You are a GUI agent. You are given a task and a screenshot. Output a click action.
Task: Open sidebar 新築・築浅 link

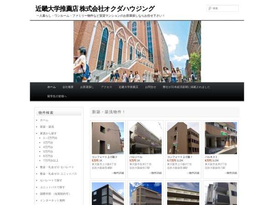click(47, 127)
